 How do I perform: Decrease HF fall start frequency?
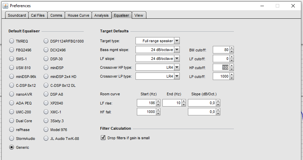pyautogui.click(x=158, y=114)
